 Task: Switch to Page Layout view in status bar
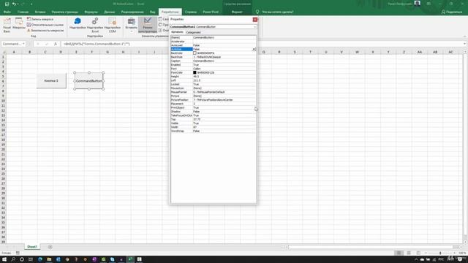coord(409,253)
